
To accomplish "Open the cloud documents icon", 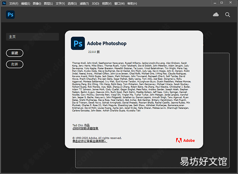I will point(216,15).
